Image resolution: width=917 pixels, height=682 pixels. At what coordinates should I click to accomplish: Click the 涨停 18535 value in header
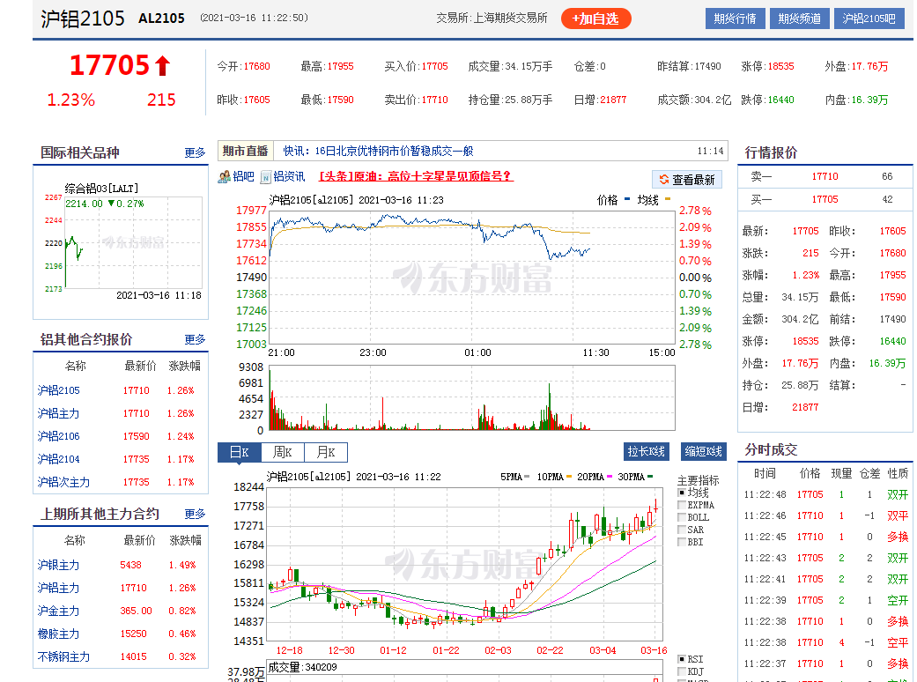tap(780, 66)
